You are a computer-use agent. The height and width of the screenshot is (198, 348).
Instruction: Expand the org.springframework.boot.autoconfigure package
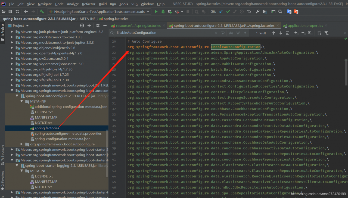(22, 144)
